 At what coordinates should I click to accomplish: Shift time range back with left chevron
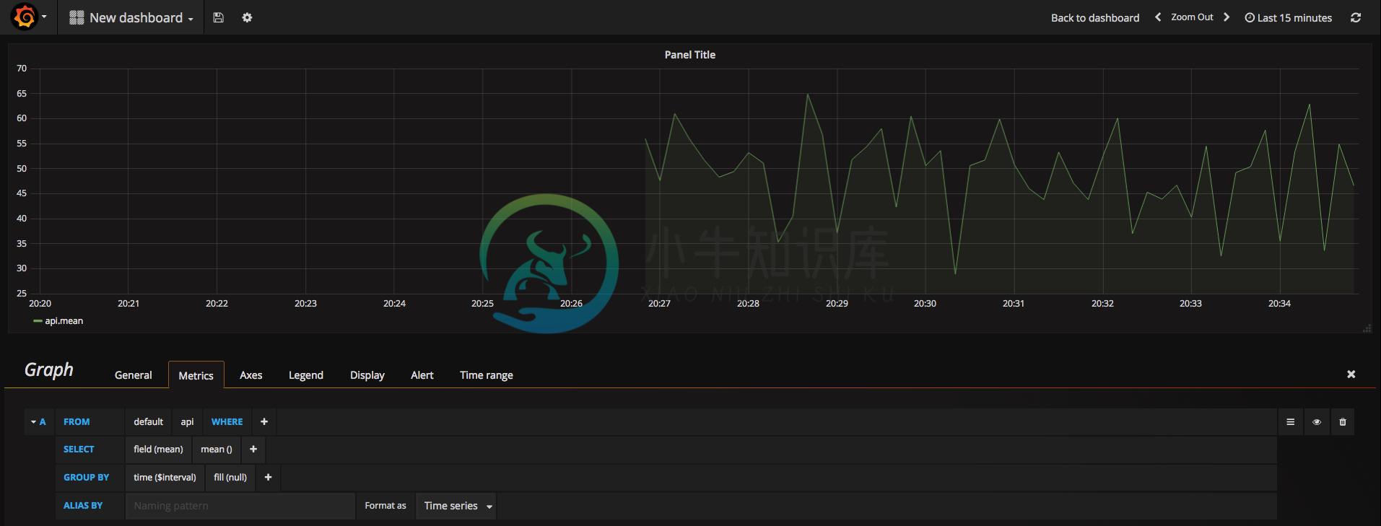click(1157, 17)
